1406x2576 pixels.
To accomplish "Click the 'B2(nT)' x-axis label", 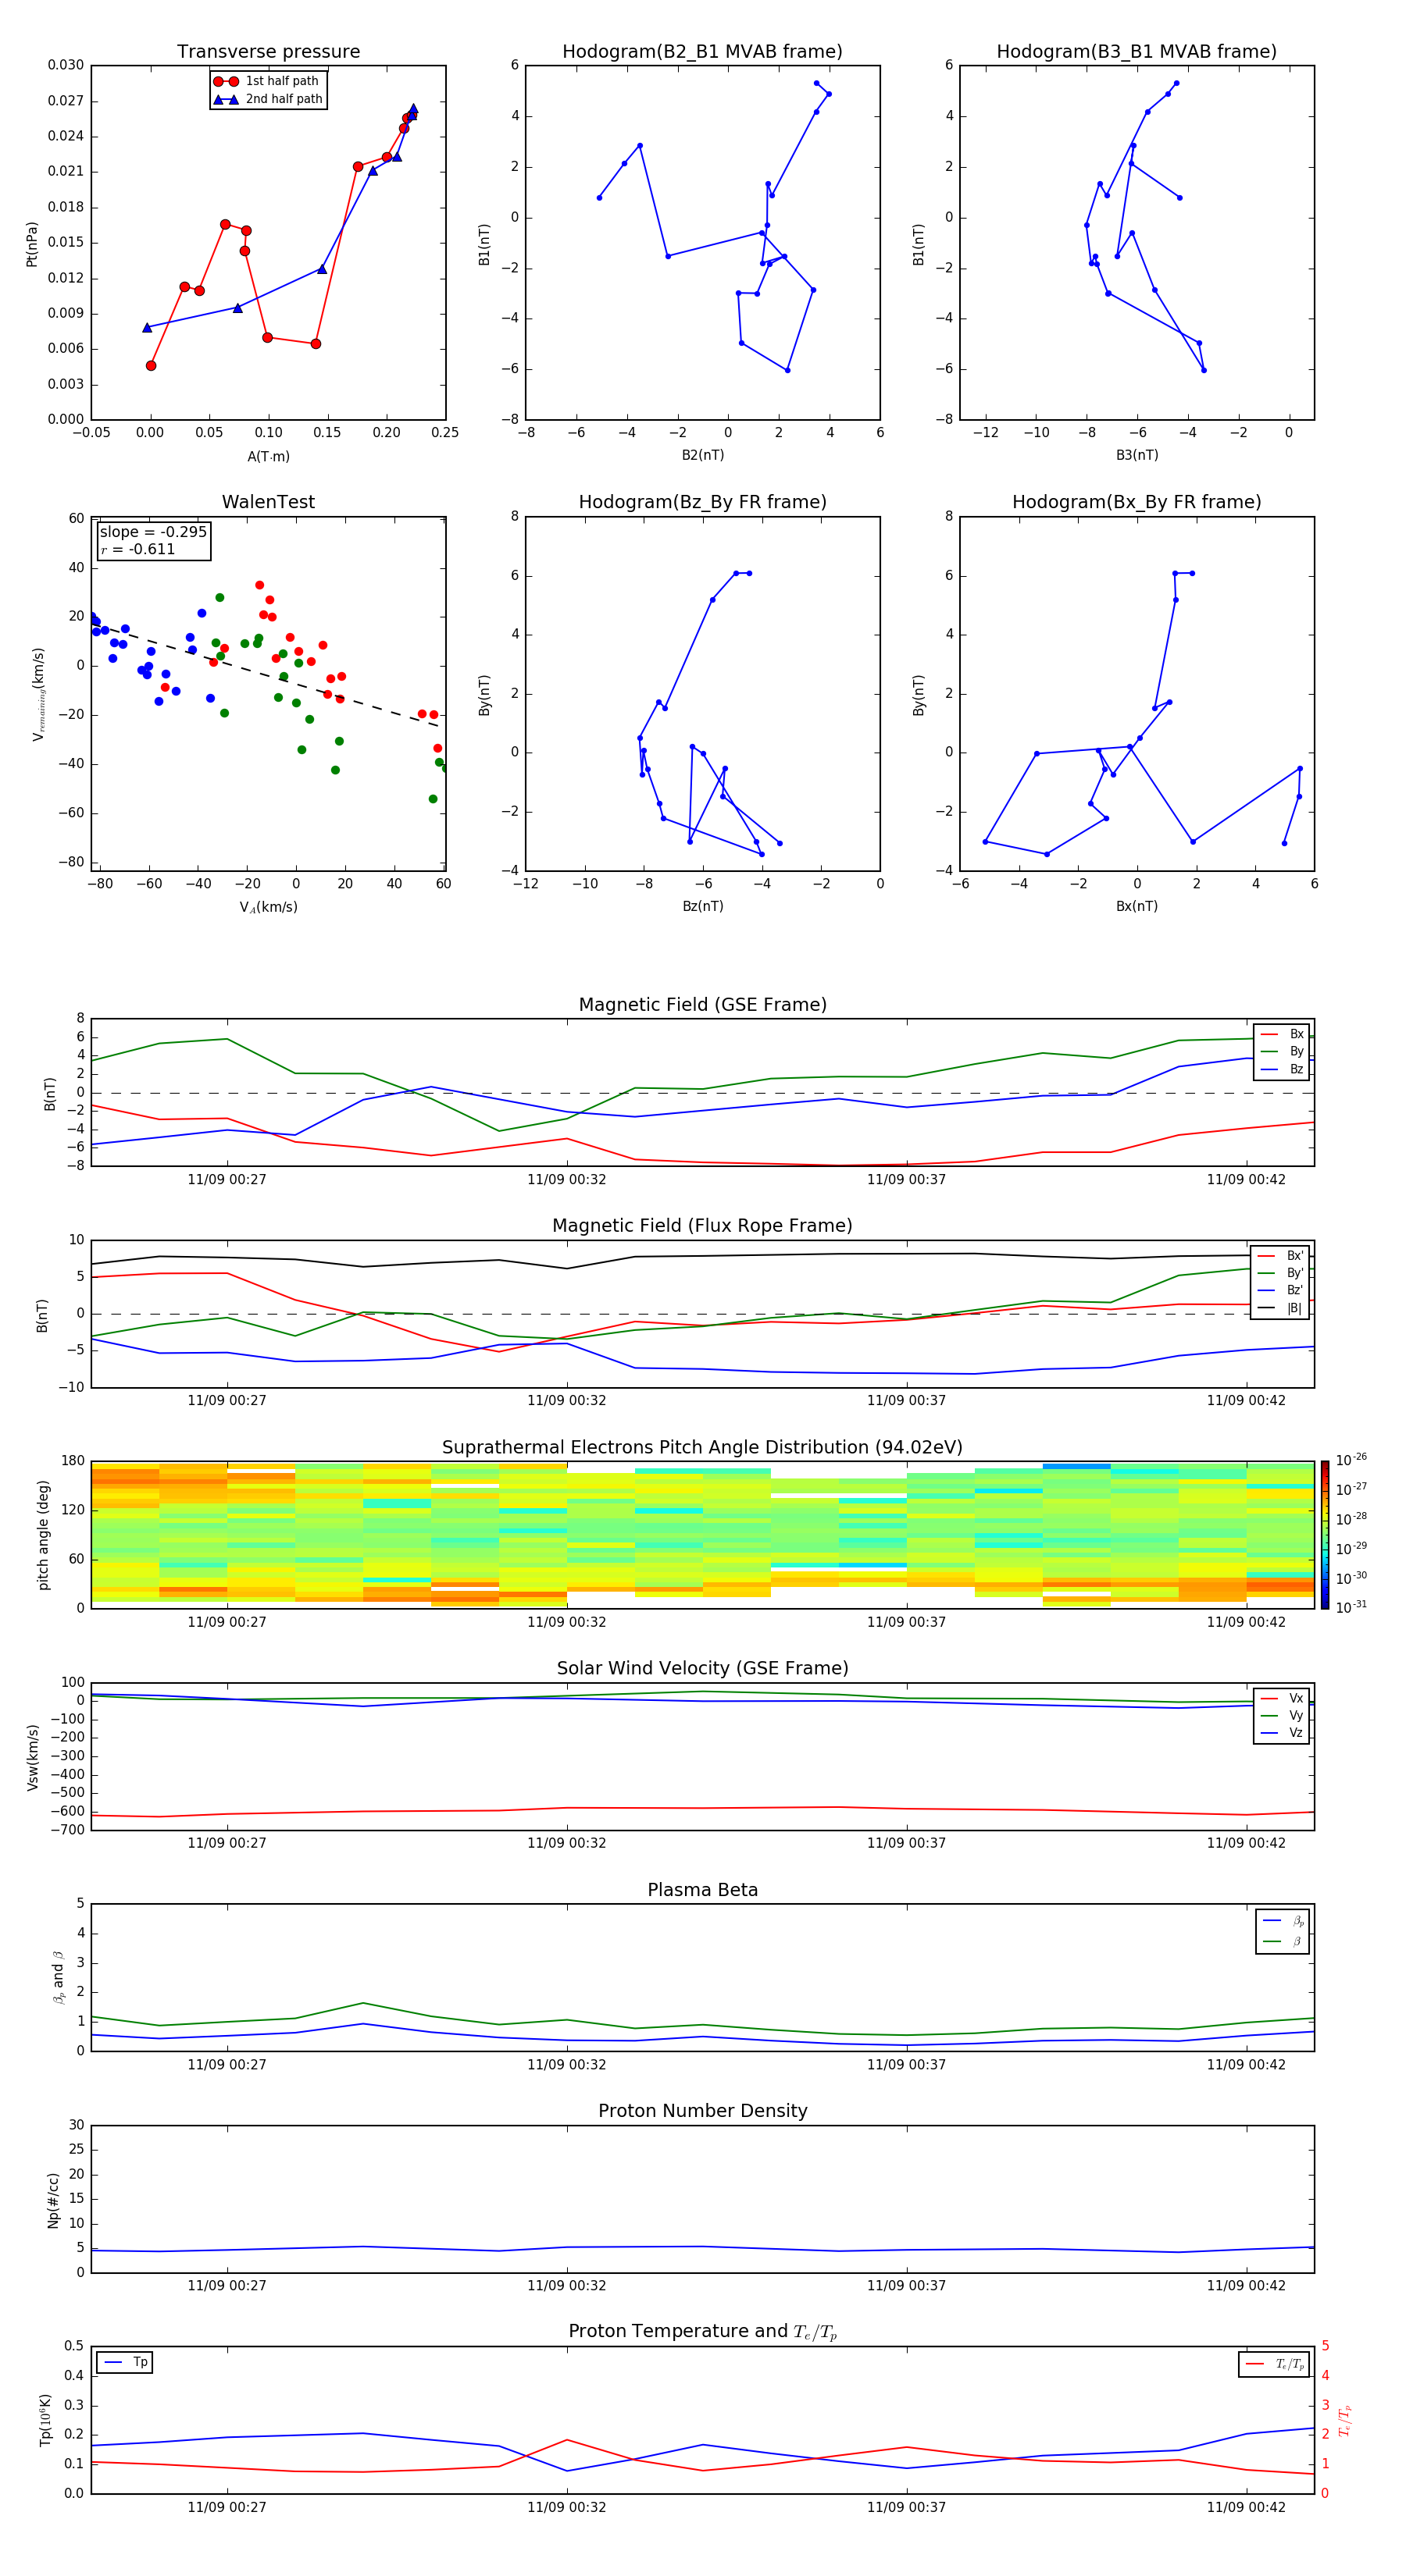I will (x=702, y=455).
